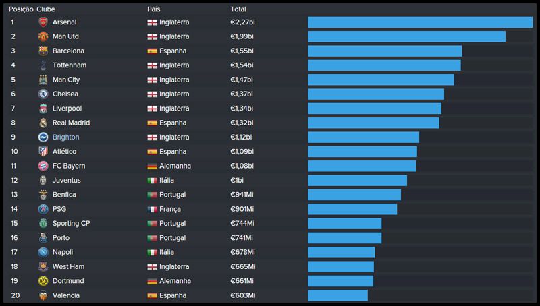The width and height of the screenshot is (540, 306).
Task: Click Valencia's blue total value bar
Action: 337,295
